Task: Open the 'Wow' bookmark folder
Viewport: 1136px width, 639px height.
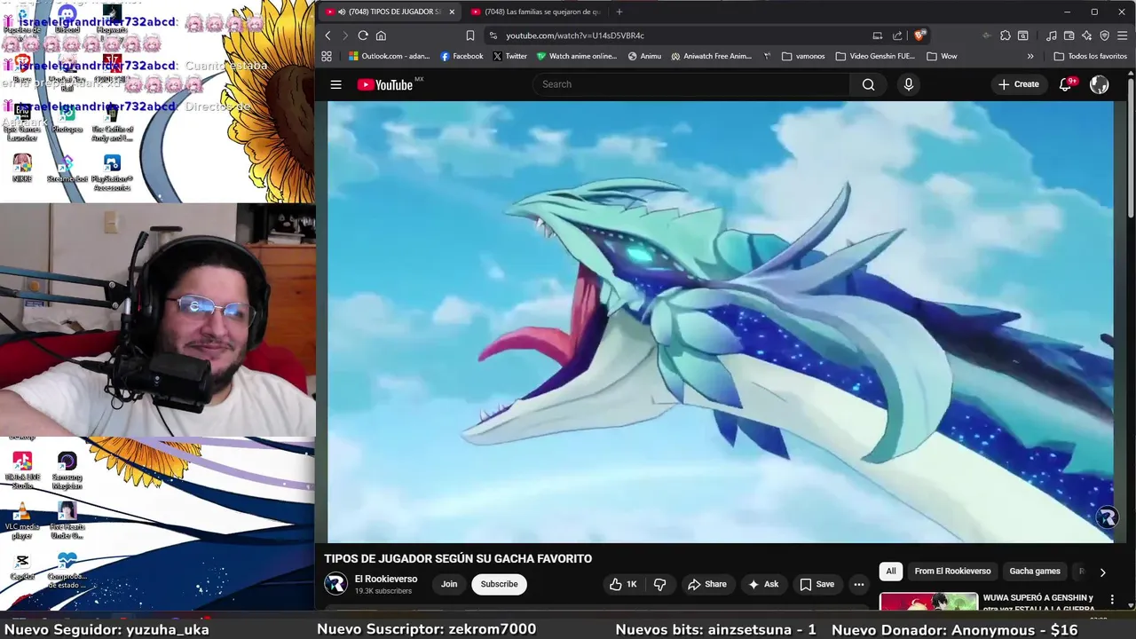Action: tap(942, 56)
